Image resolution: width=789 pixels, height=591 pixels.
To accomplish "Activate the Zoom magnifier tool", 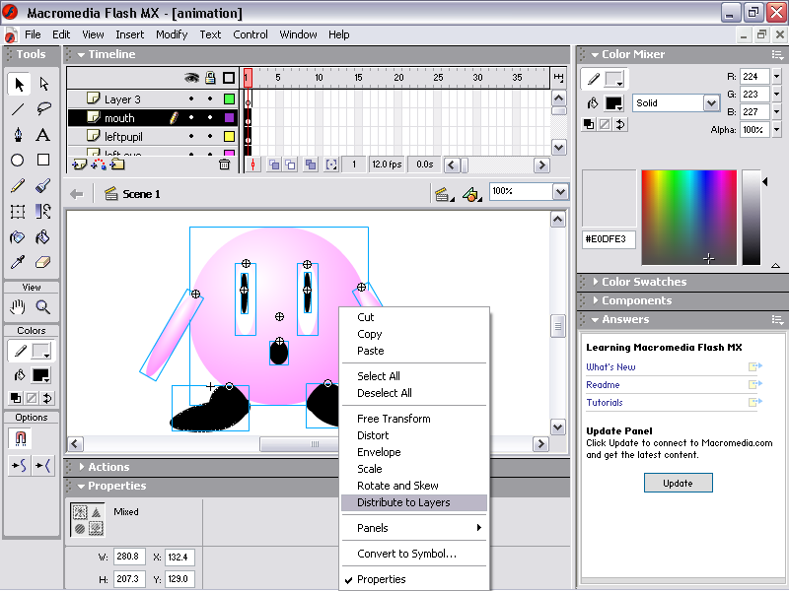I will pos(43,307).
